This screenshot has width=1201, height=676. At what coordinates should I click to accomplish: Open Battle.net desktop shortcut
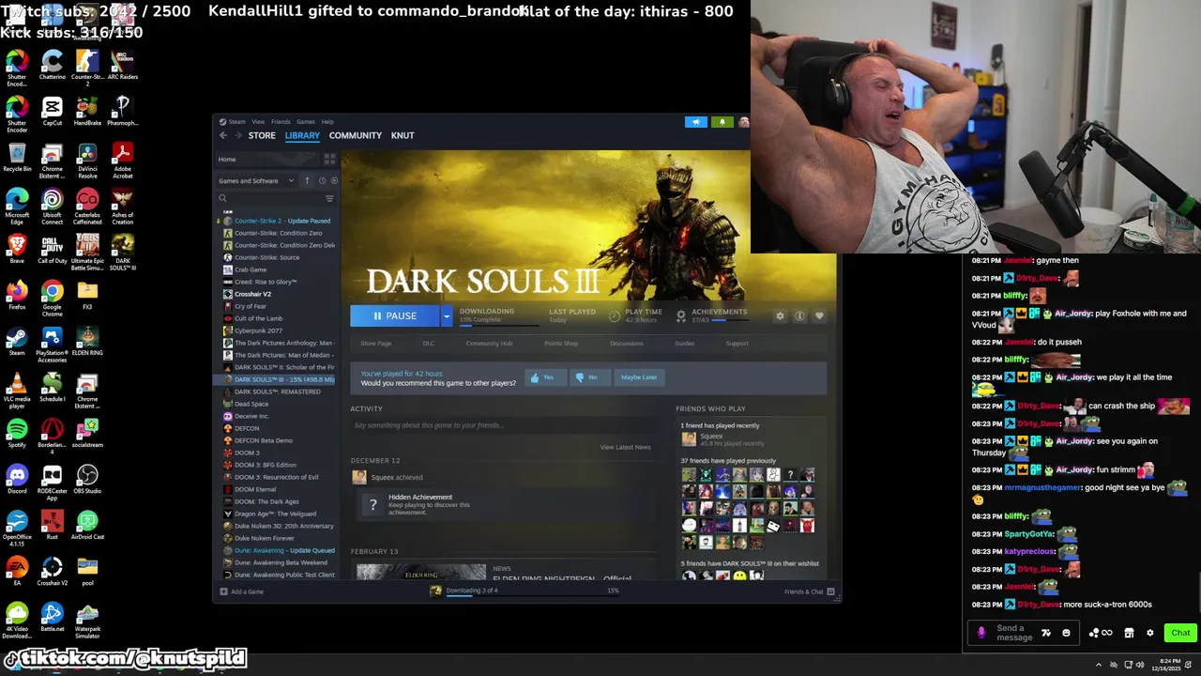tap(52, 617)
